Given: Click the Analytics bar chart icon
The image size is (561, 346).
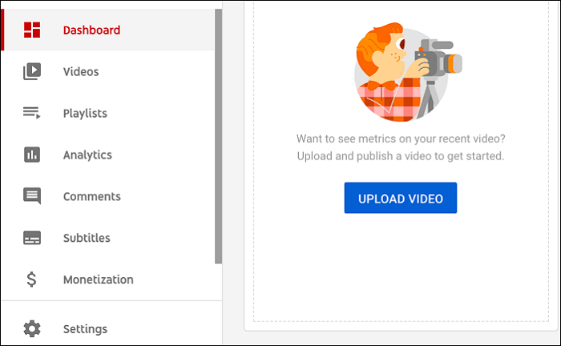Looking at the screenshot, I should (32, 155).
